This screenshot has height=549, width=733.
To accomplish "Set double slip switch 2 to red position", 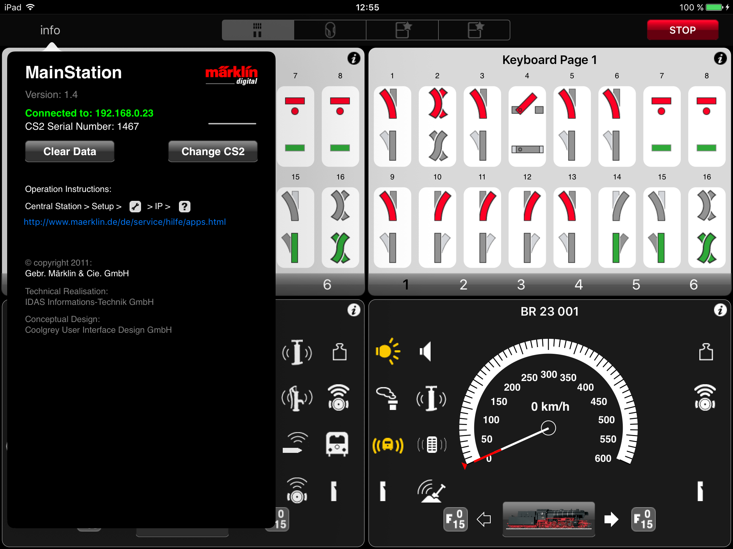I will coord(437,104).
